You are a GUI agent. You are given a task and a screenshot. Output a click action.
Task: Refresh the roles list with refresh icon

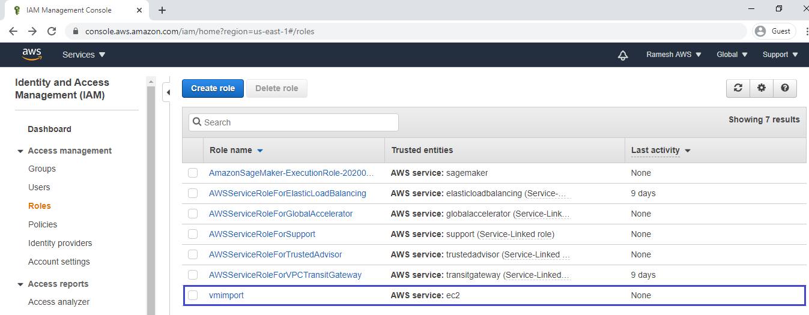738,88
